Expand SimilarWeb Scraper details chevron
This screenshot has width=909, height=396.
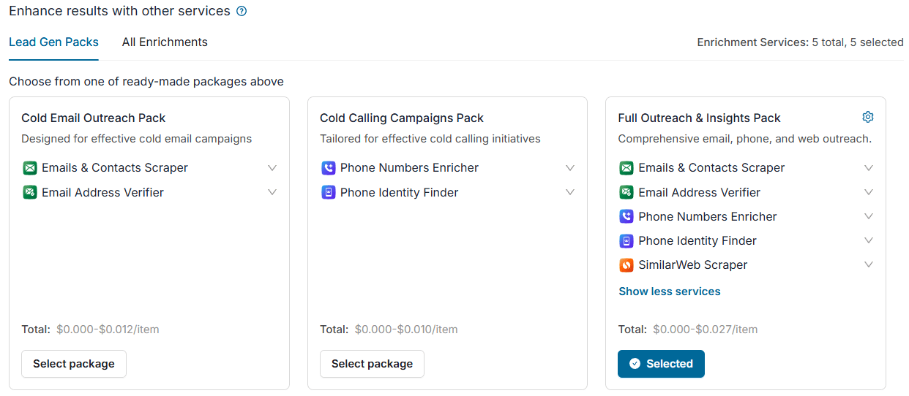point(869,264)
